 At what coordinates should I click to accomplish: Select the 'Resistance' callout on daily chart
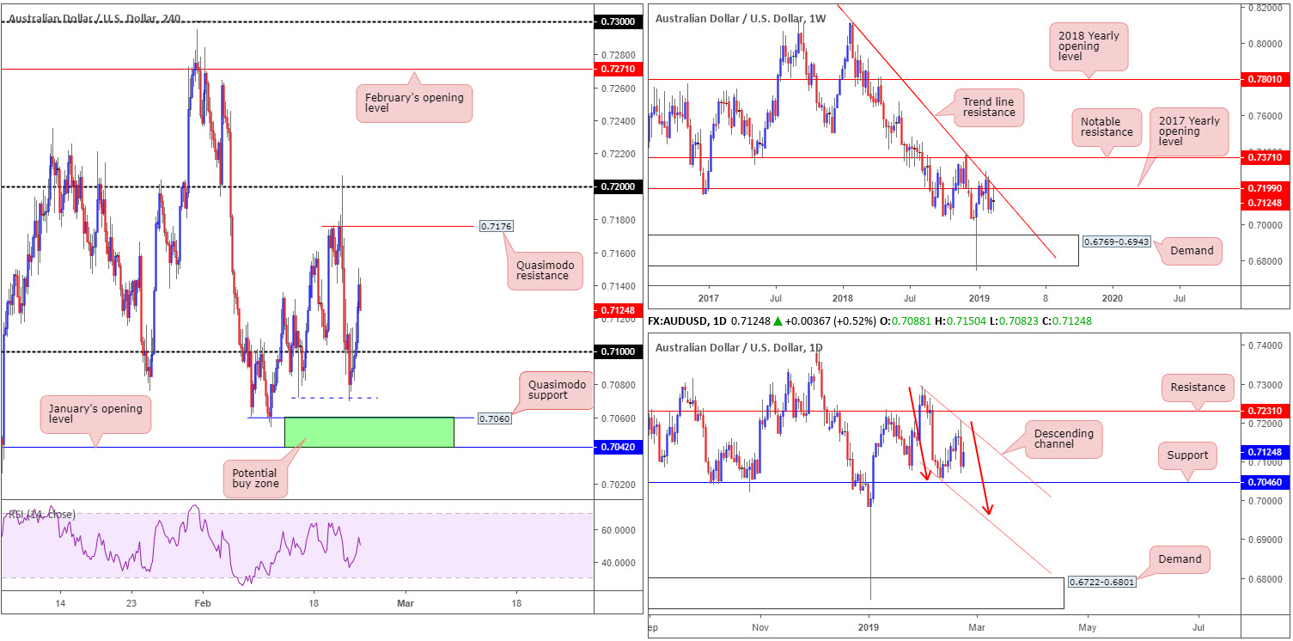pos(1198,388)
